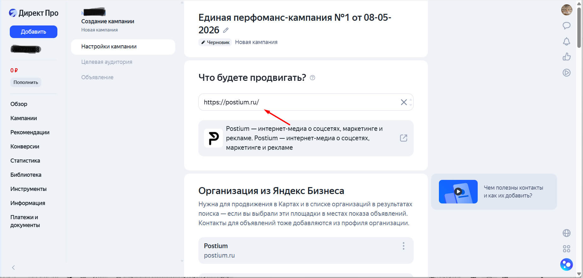Select the Целевая аудитория step
Image resolution: width=583 pixels, height=278 pixels.
click(x=107, y=62)
